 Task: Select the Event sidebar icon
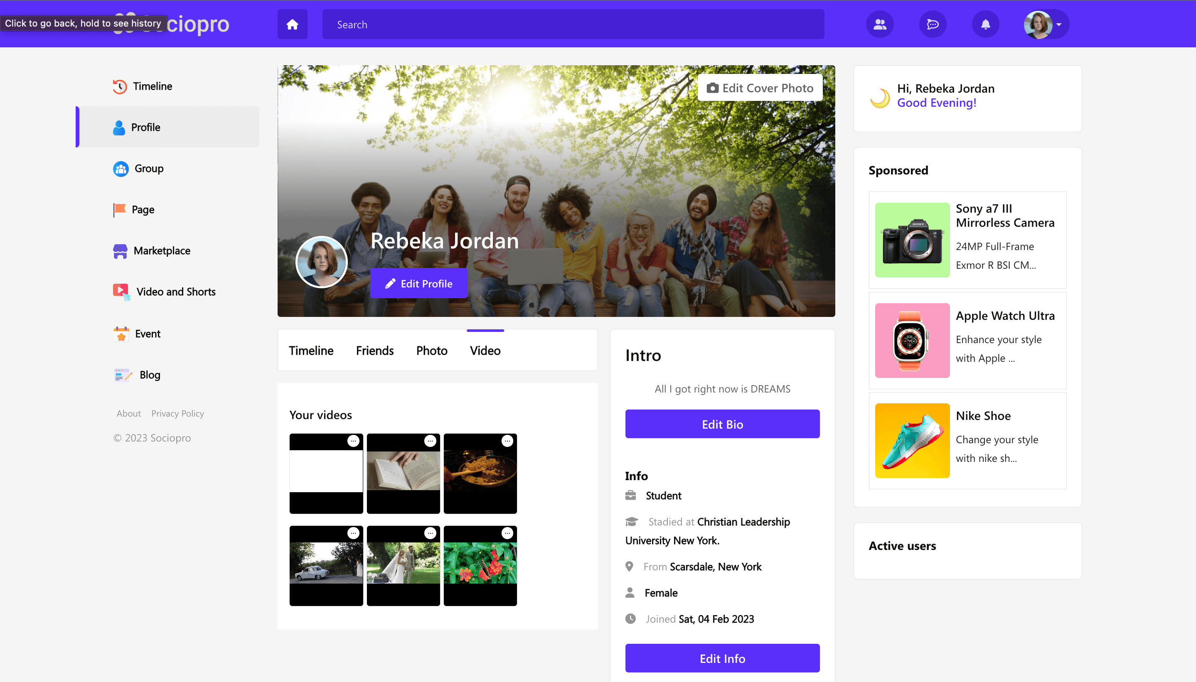coord(121,334)
